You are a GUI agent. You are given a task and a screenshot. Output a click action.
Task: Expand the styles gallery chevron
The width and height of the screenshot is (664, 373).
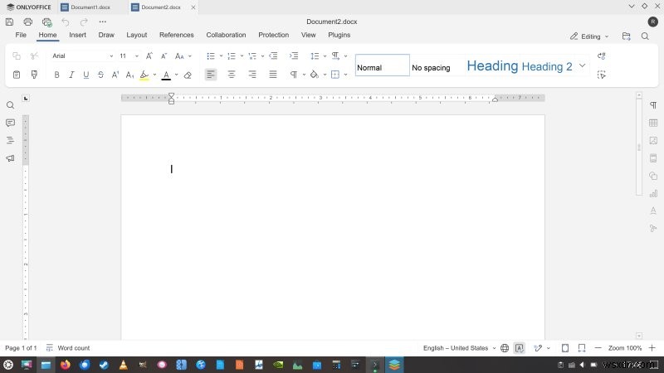[x=583, y=65]
